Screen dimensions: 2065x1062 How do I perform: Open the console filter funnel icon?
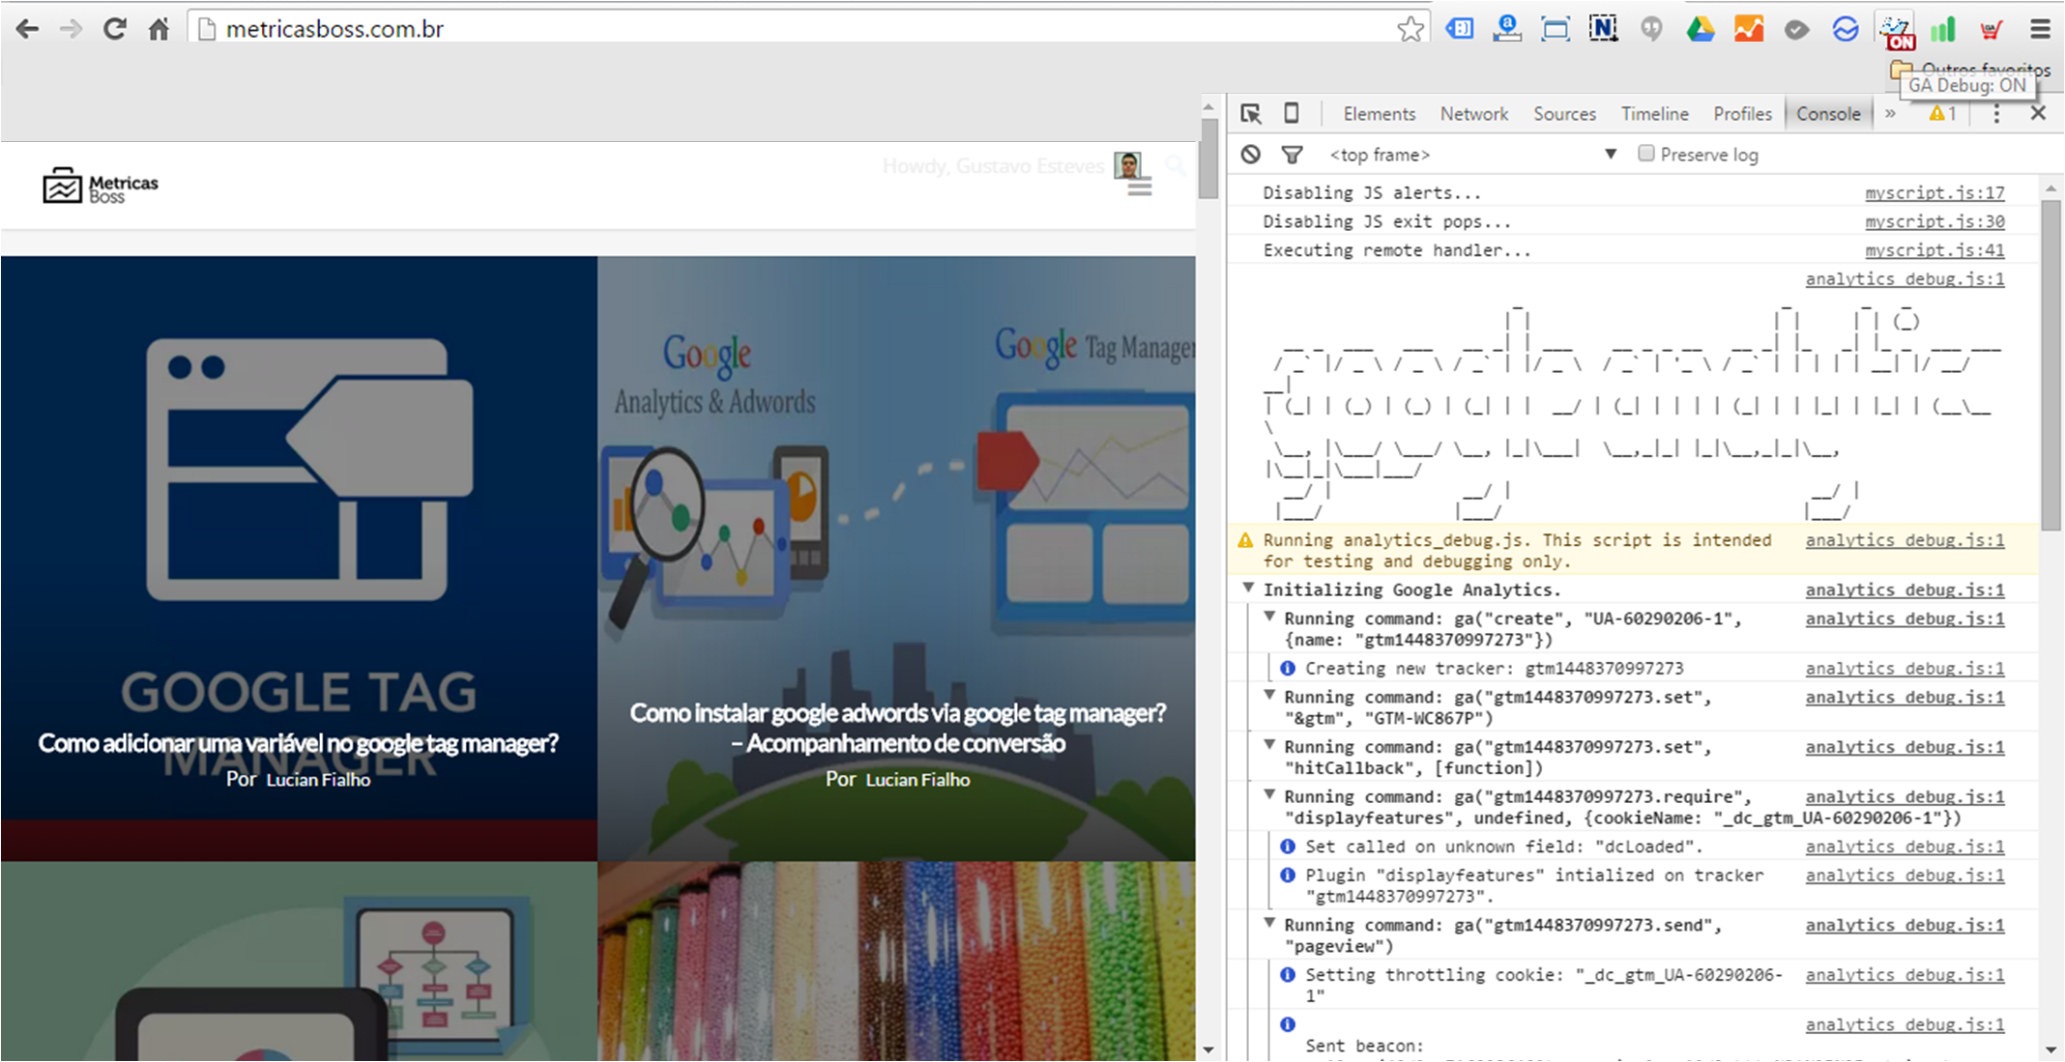[1292, 155]
